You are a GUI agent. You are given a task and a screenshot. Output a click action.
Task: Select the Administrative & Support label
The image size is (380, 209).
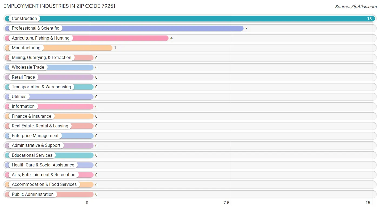(x=36, y=145)
